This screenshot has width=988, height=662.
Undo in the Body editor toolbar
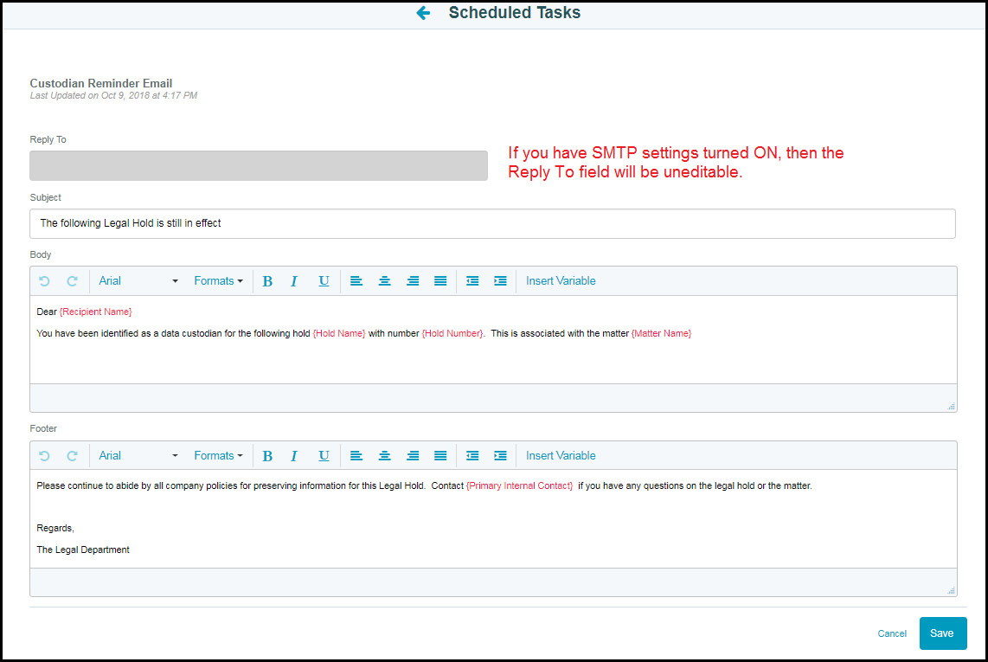coord(44,281)
